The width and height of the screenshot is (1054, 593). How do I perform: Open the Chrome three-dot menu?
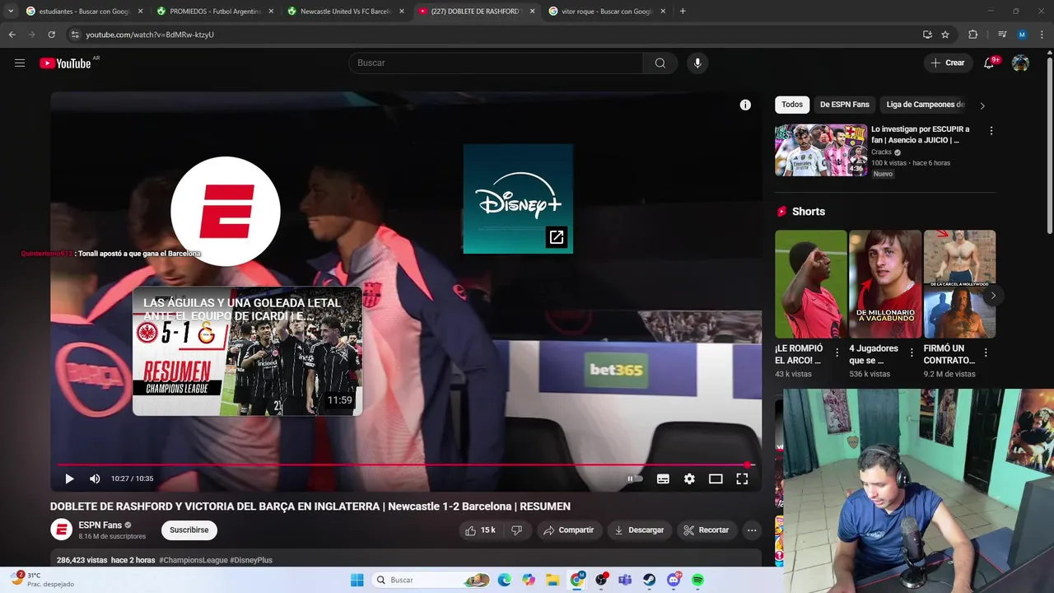1042,35
